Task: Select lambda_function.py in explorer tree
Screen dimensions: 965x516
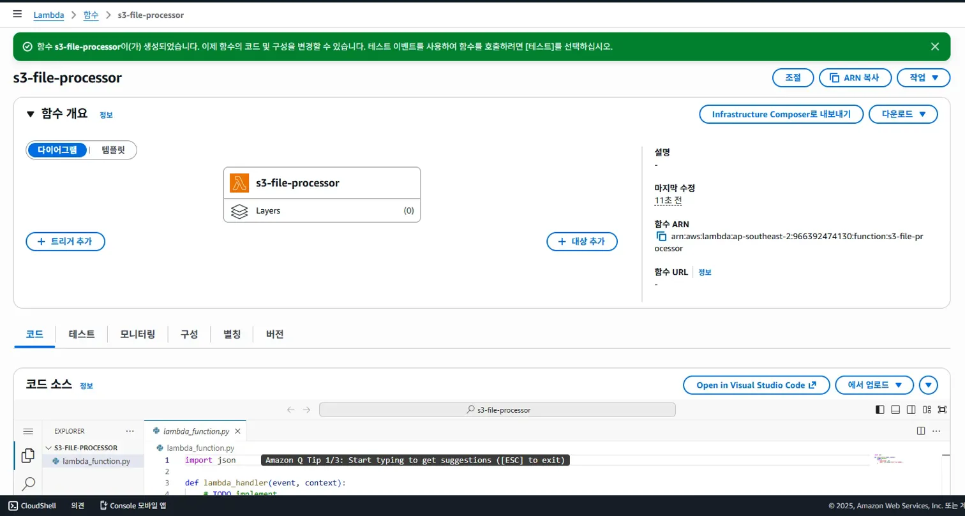Action: pos(93,461)
